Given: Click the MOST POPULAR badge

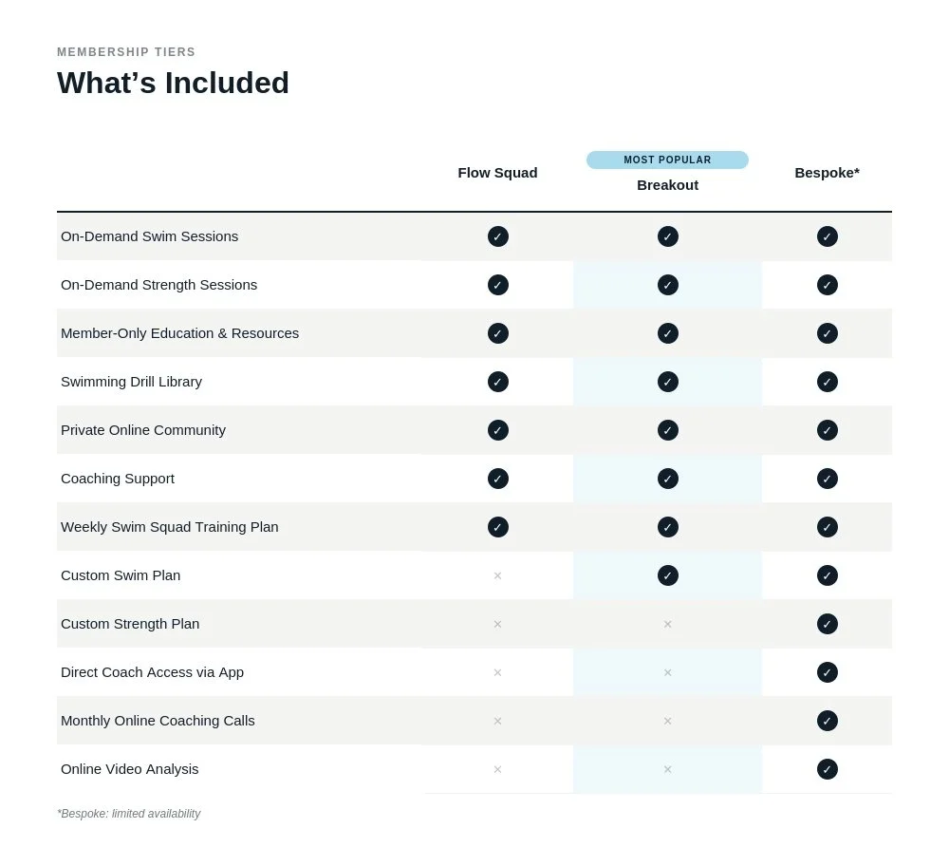Looking at the screenshot, I should click(667, 160).
